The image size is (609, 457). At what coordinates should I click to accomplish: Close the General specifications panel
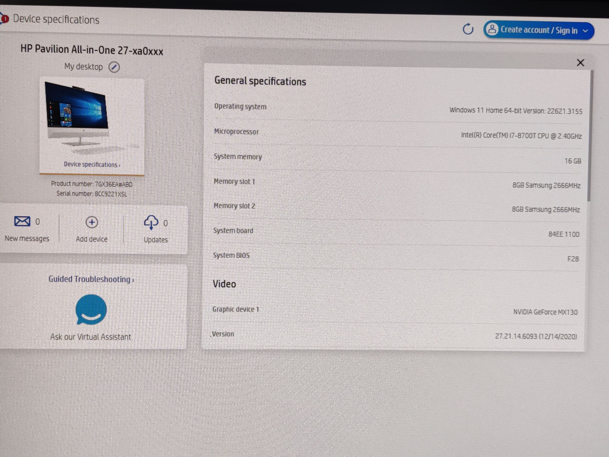click(x=580, y=63)
